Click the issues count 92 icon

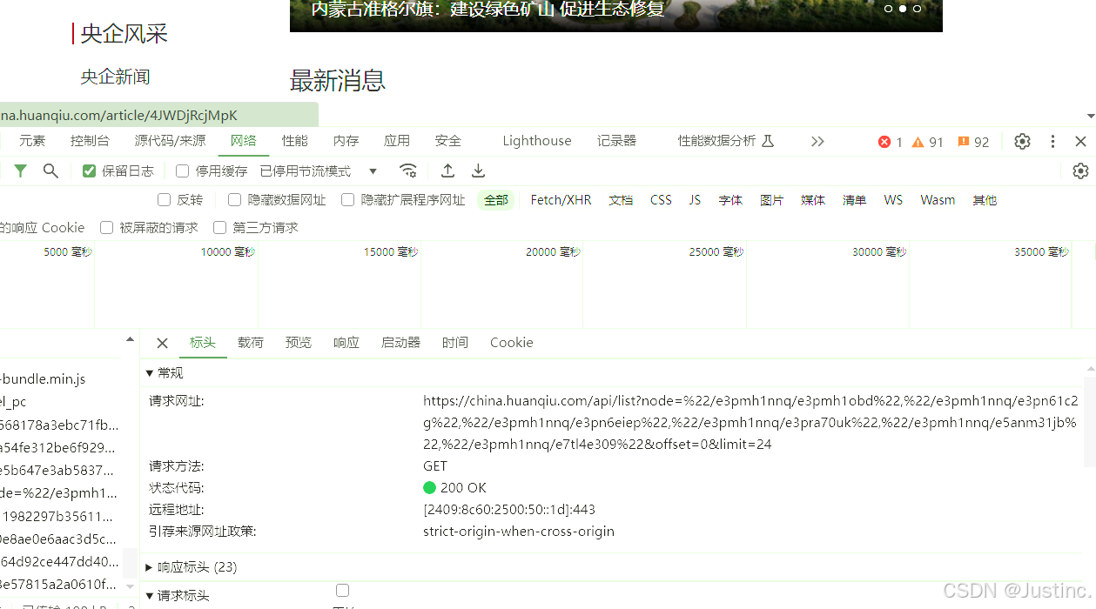(964, 142)
